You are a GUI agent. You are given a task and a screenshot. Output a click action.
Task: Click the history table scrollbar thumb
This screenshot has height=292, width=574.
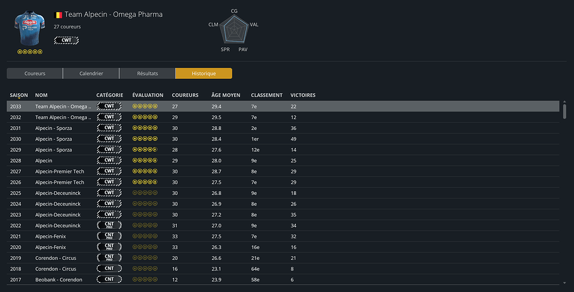[565, 111]
